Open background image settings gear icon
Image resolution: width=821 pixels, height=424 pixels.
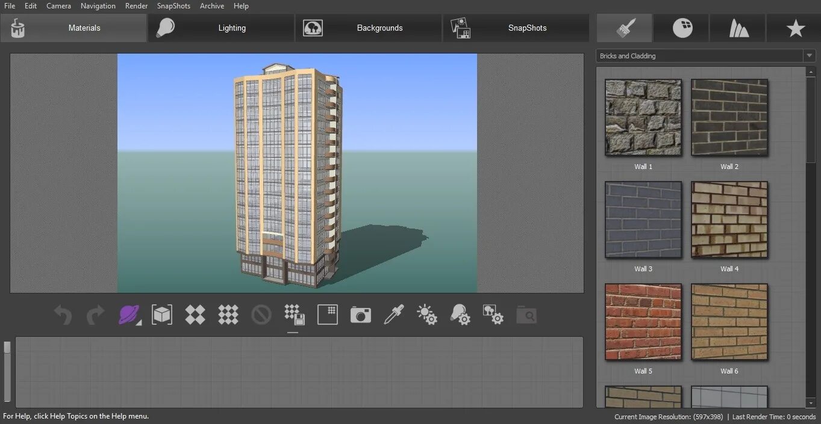493,315
